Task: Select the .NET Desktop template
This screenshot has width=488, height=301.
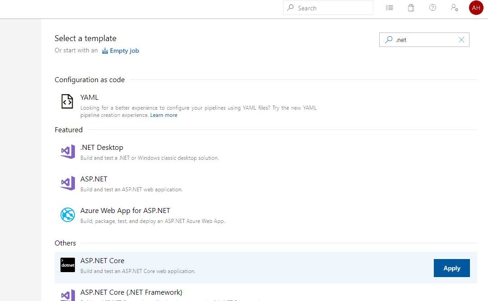Action: (x=102, y=148)
